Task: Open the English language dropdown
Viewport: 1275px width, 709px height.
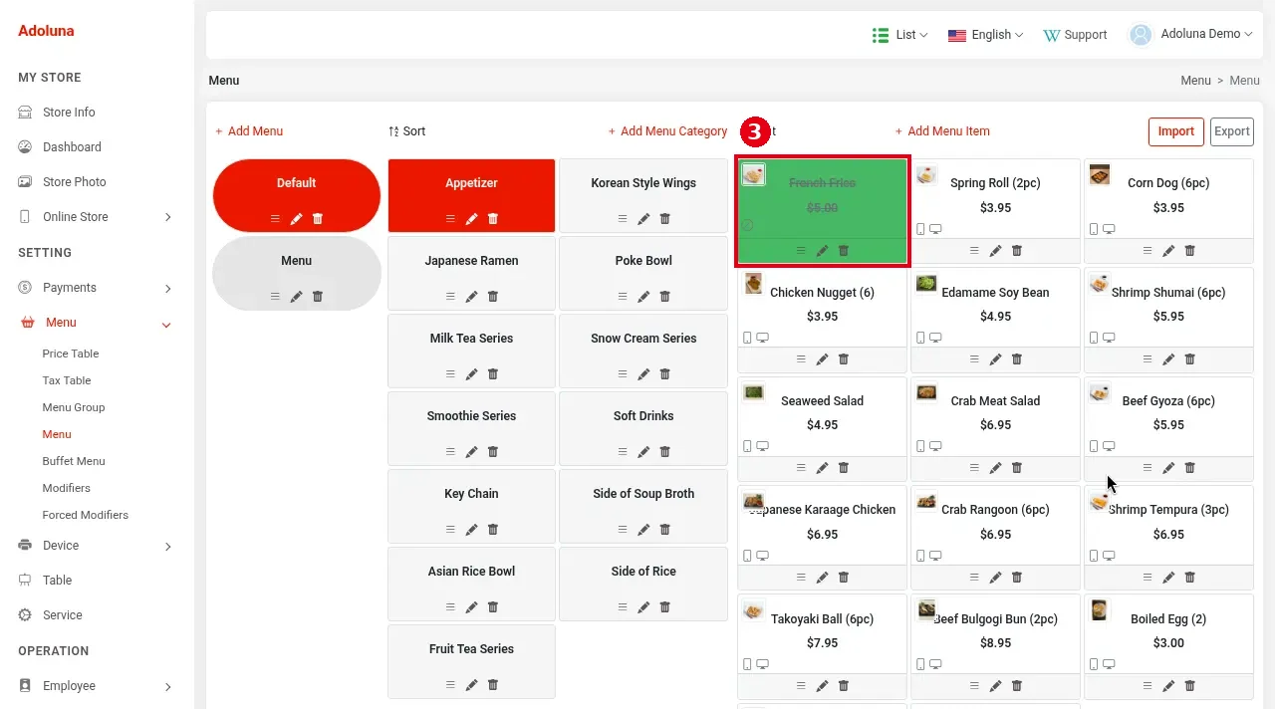Action: coord(985,35)
